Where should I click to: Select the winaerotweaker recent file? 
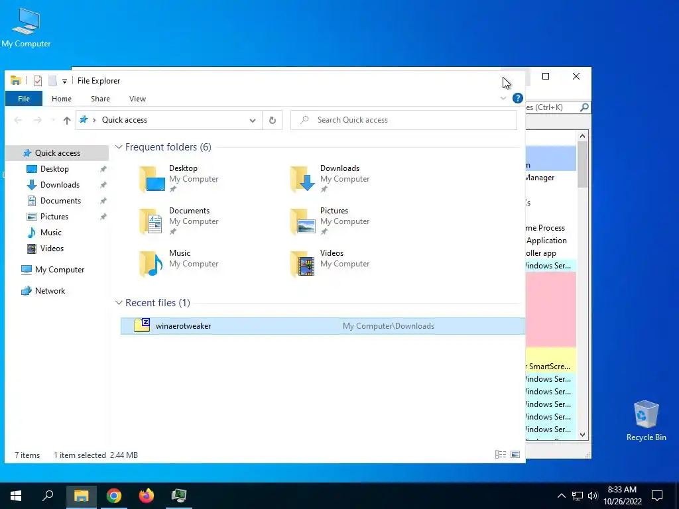323,326
